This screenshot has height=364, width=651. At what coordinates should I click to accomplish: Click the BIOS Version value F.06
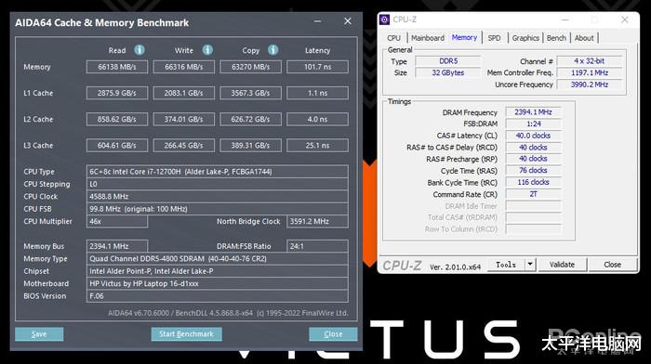pos(217,296)
